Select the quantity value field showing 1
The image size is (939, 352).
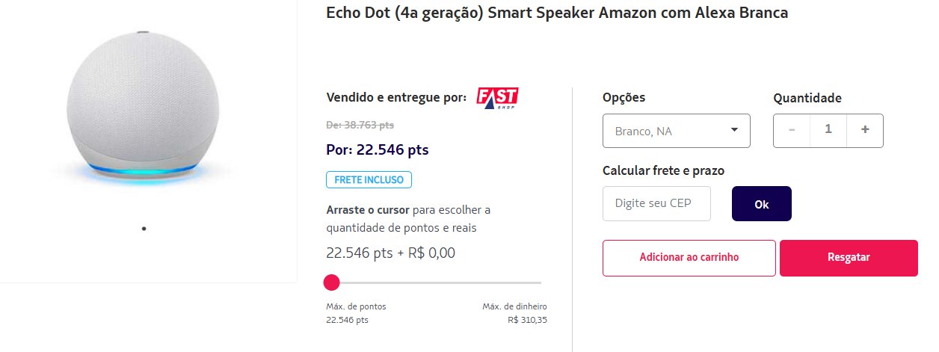(x=828, y=130)
